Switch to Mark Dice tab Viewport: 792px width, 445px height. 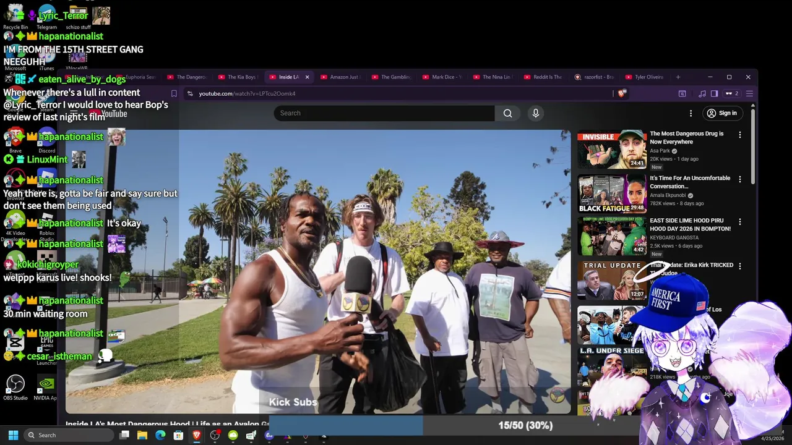[442, 77]
